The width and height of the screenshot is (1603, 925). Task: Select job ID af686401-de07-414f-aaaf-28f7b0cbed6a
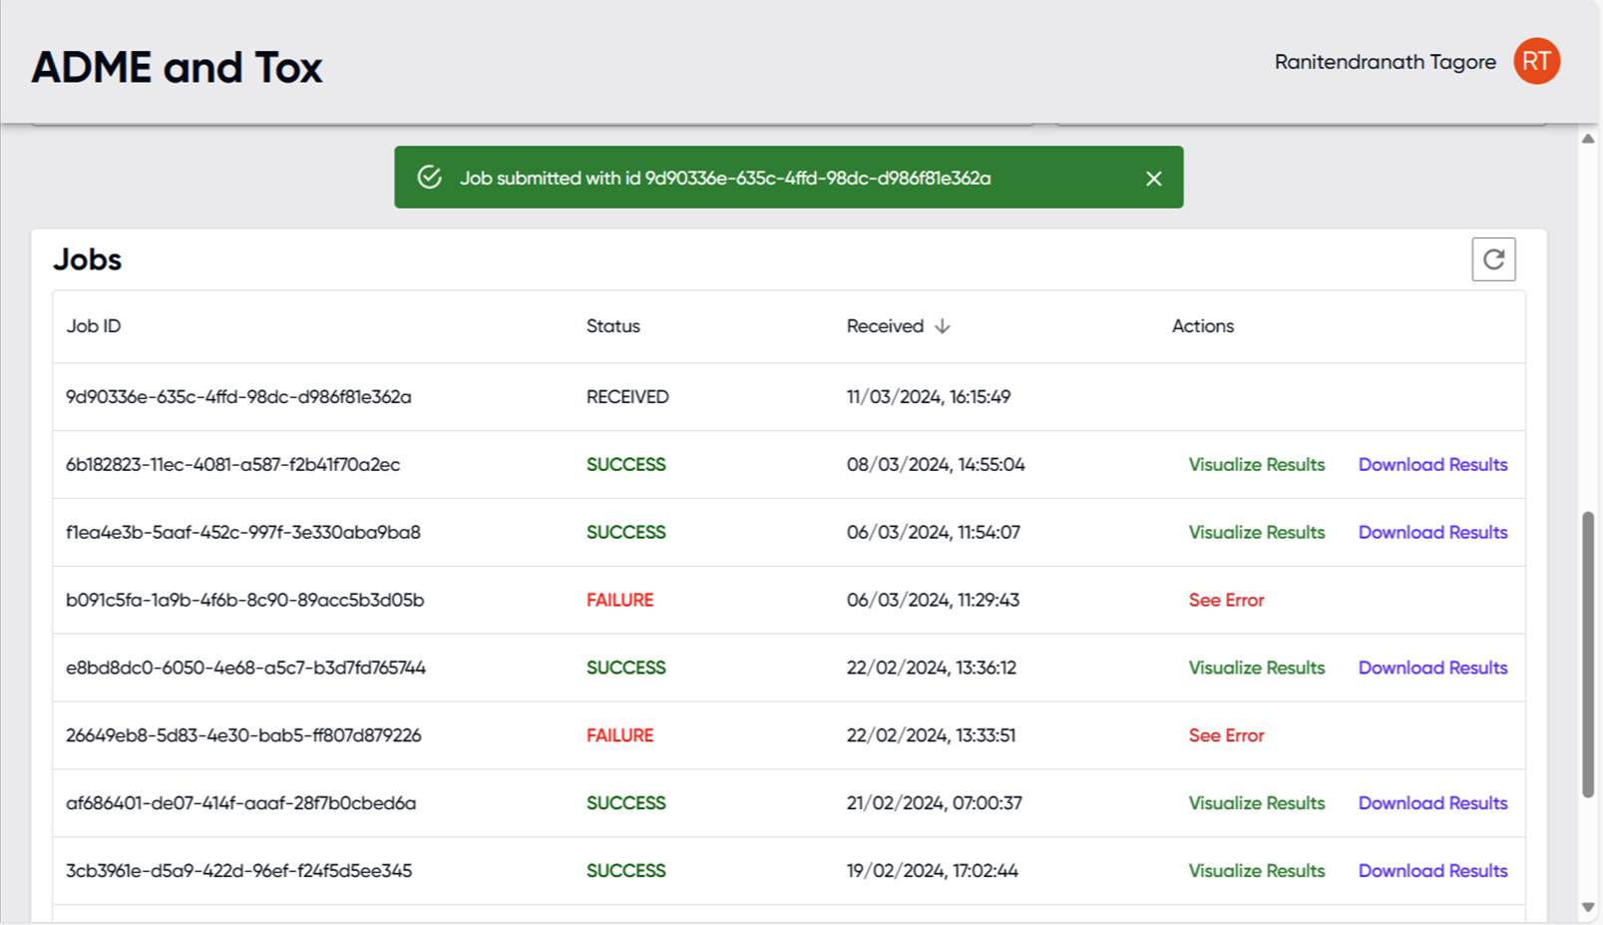pos(240,803)
